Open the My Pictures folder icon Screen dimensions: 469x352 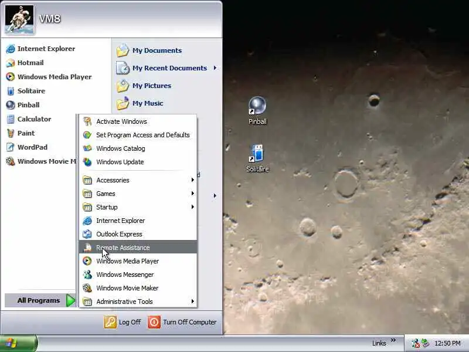coord(123,86)
